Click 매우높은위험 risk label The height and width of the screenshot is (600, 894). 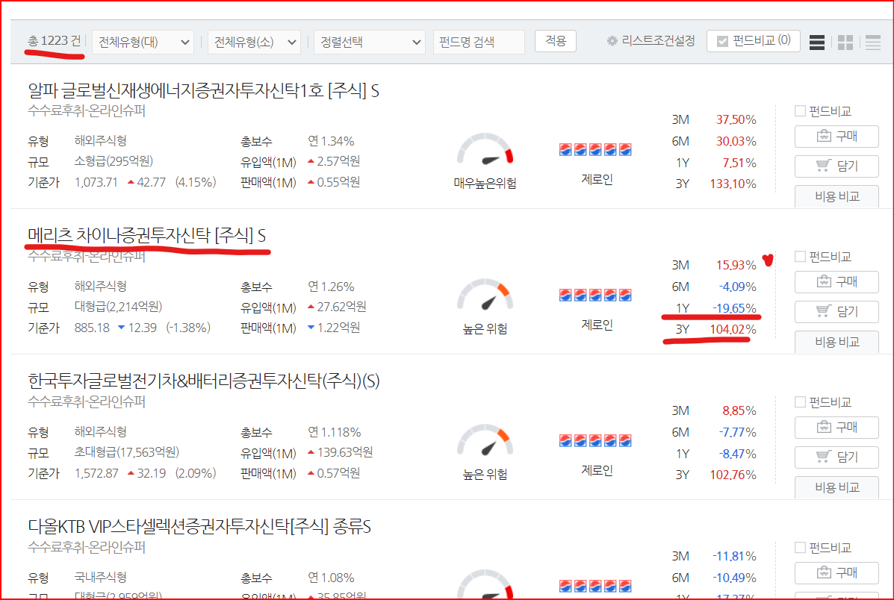(x=485, y=183)
